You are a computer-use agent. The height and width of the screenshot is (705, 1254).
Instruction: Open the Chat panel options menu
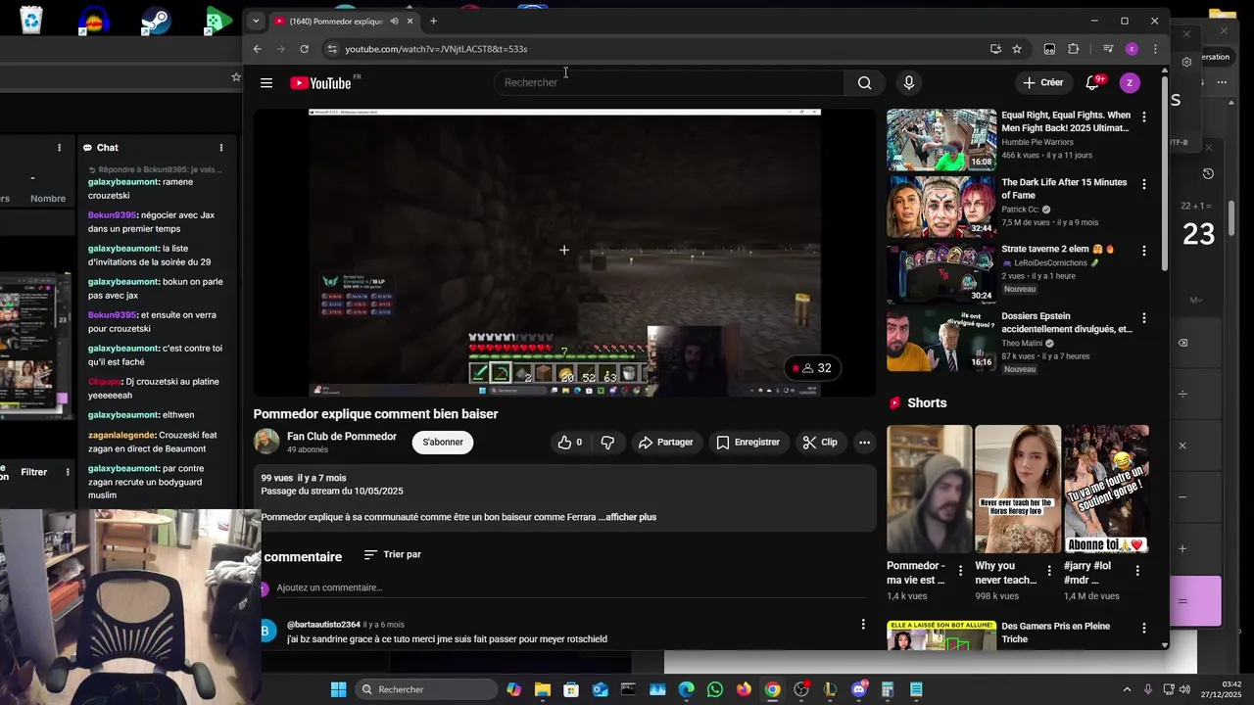pos(221,148)
